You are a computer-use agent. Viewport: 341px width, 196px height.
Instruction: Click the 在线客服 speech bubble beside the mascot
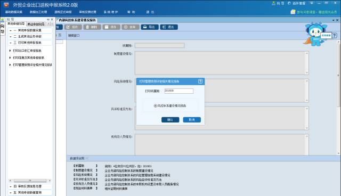326,36
